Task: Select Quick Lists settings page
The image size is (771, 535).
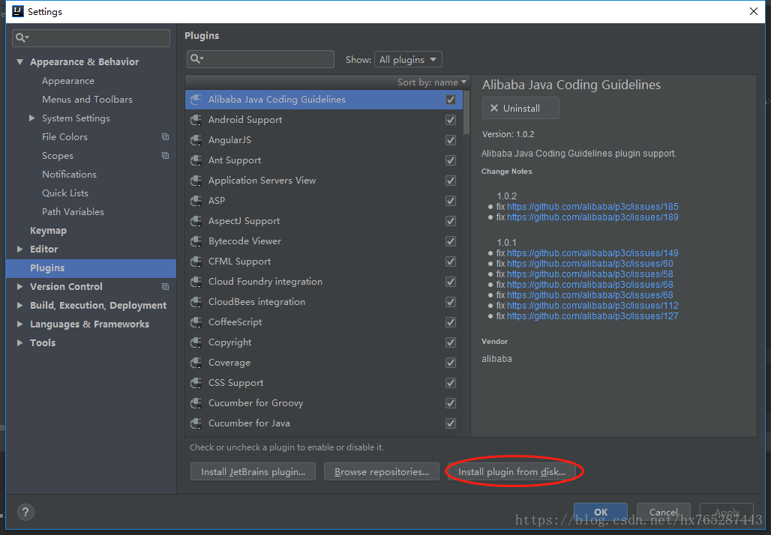Action: (65, 193)
